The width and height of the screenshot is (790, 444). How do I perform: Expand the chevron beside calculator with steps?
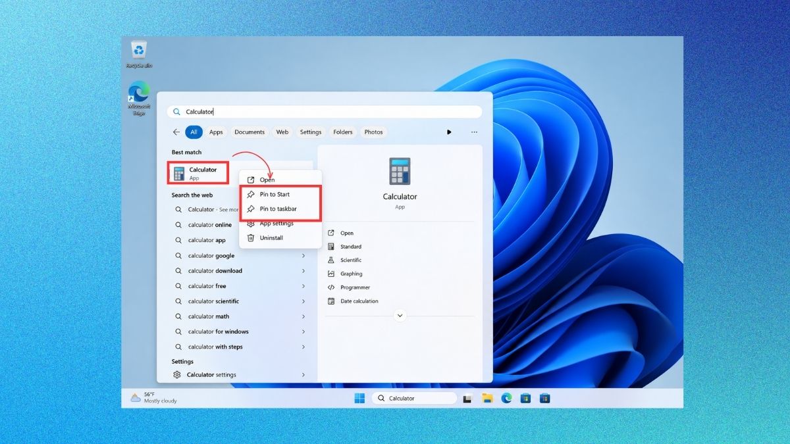click(x=303, y=347)
